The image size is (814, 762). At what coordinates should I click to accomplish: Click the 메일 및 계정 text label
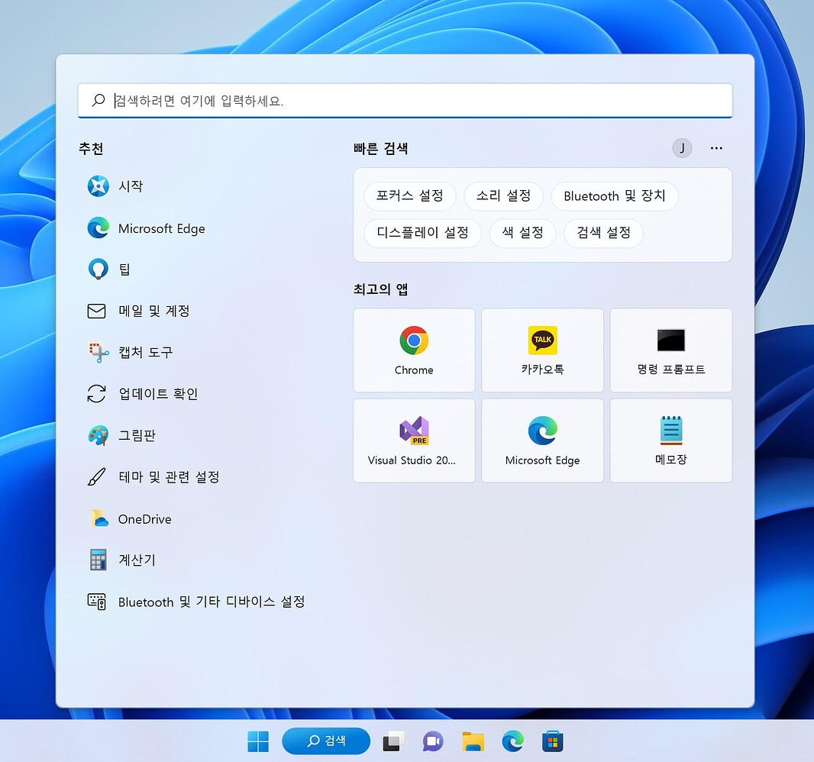pyautogui.click(x=154, y=311)
